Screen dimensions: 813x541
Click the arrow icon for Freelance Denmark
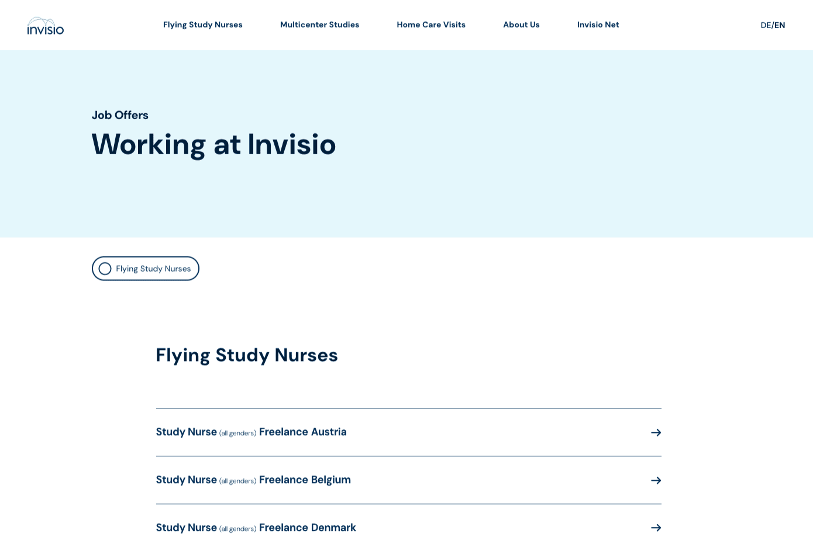[x=656, y=528]
